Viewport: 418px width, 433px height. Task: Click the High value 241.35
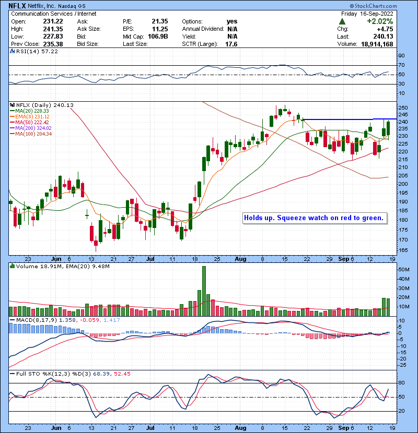(53, 29)
